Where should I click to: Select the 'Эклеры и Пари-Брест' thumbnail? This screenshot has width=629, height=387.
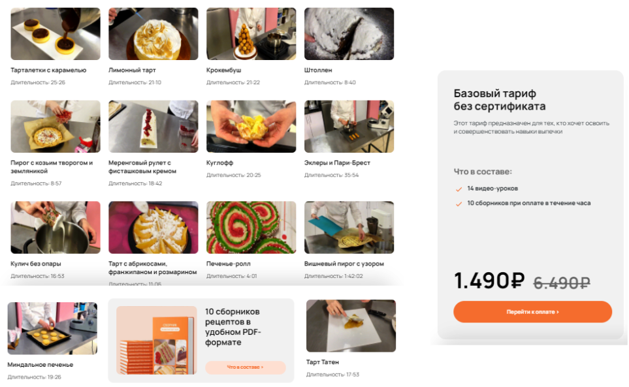[x=349, y=127]
